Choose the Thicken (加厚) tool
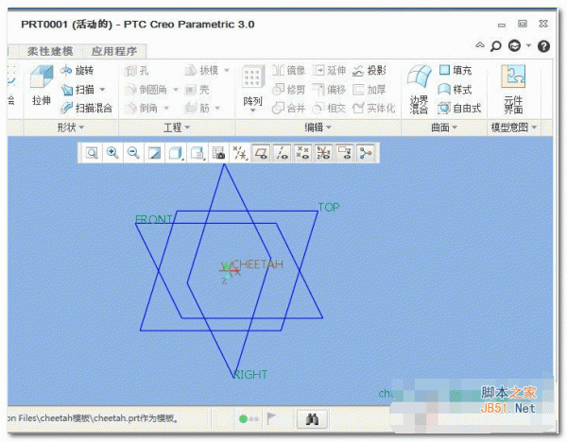This screenshot has width=567, height=442. coord(369,90)
